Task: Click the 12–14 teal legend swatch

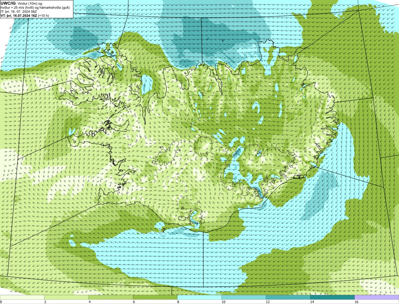Action: click(288, 297)
